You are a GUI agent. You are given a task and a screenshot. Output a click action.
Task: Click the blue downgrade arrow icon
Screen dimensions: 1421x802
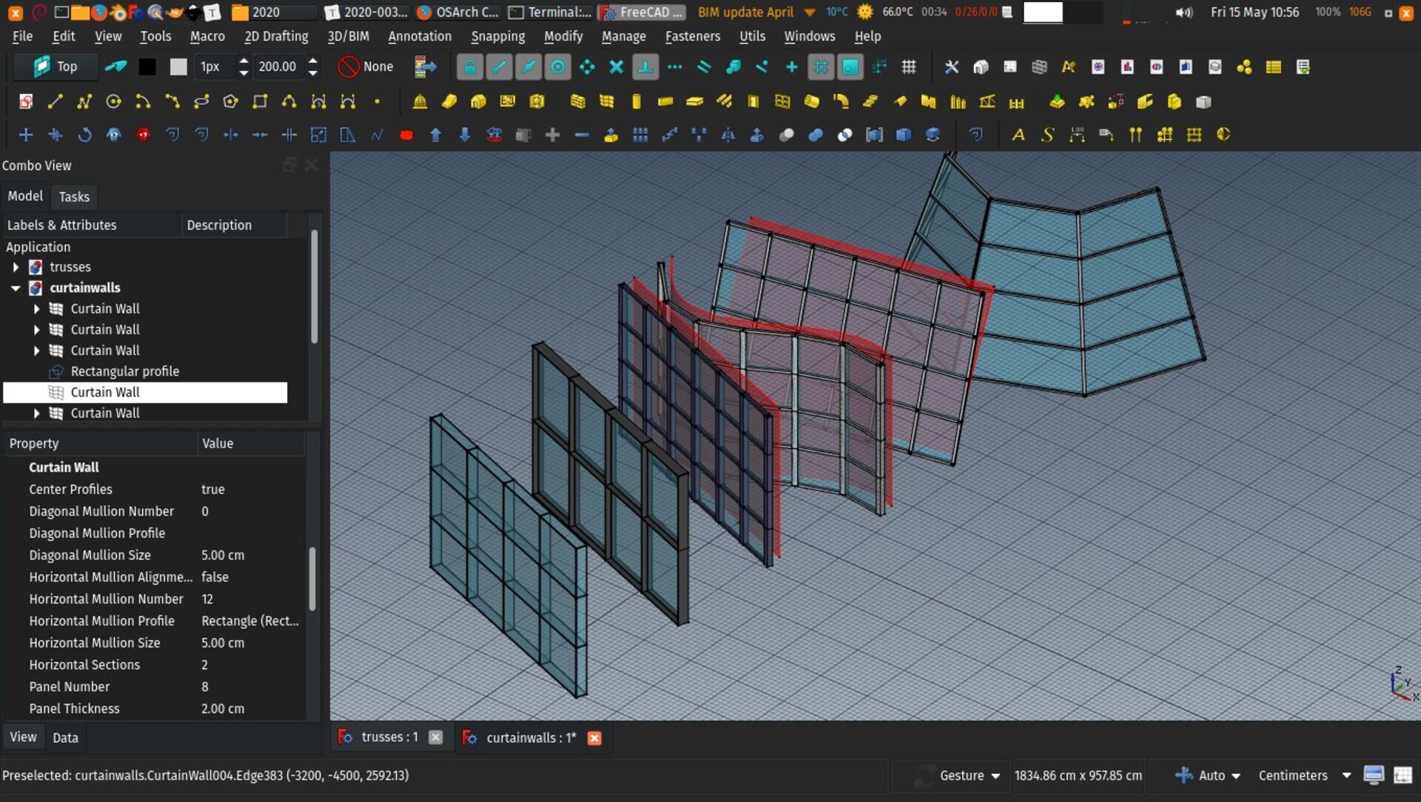pos(465,135)
